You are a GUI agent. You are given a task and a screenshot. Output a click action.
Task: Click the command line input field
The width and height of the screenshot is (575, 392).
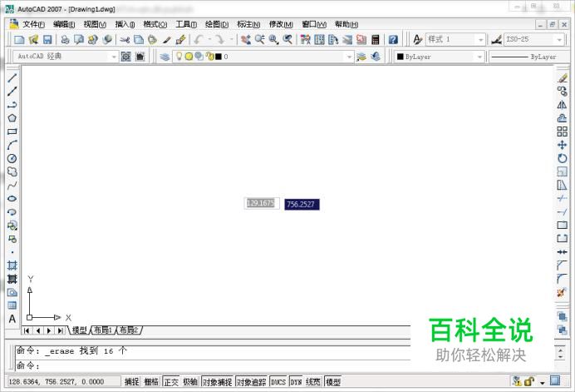click(213, 365)
